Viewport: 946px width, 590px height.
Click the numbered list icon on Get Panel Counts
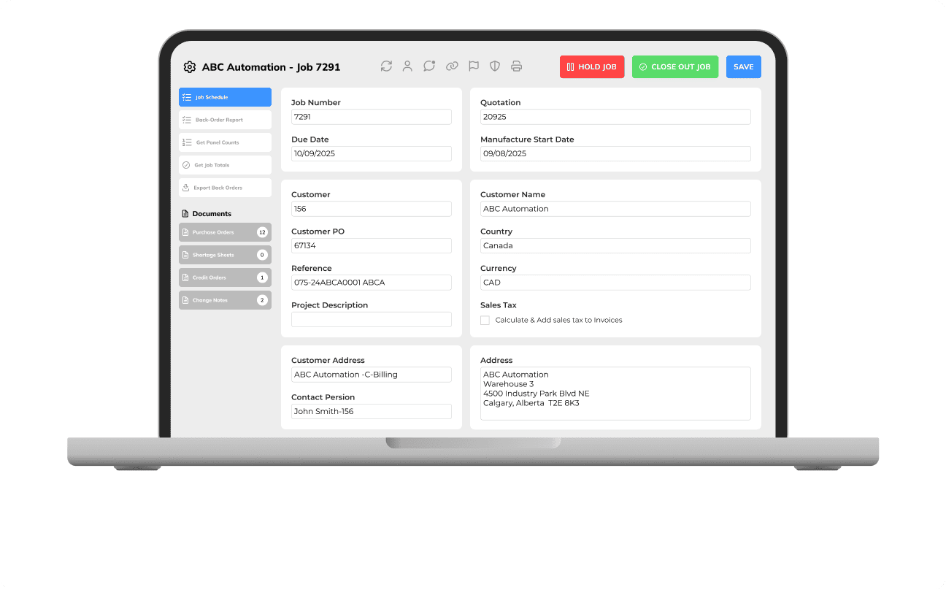[x=187, y=142]
